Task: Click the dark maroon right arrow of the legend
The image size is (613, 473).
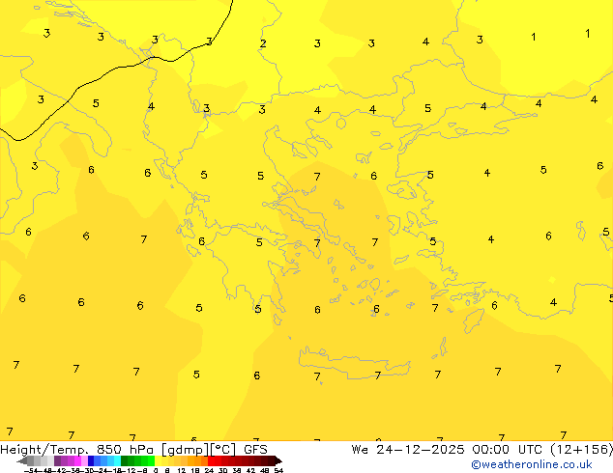Action: [x=278, y=460]
